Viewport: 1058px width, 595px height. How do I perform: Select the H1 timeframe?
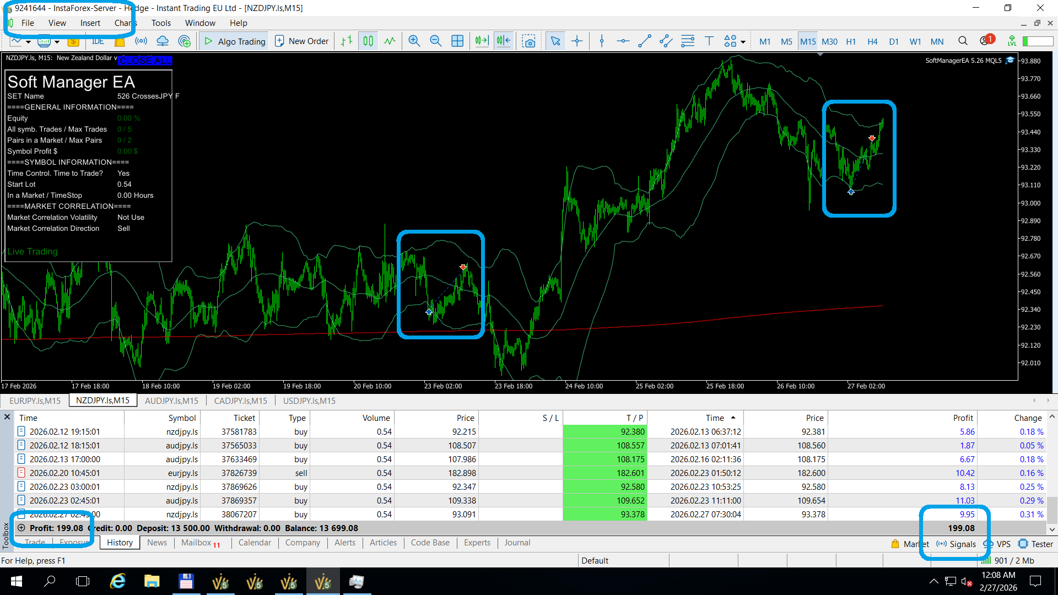(851, 41)
